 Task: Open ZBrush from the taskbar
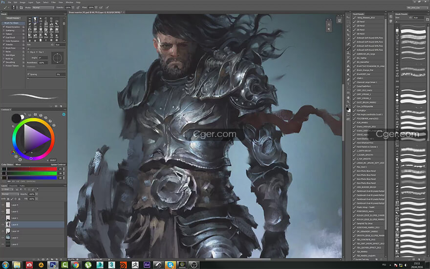135,265
